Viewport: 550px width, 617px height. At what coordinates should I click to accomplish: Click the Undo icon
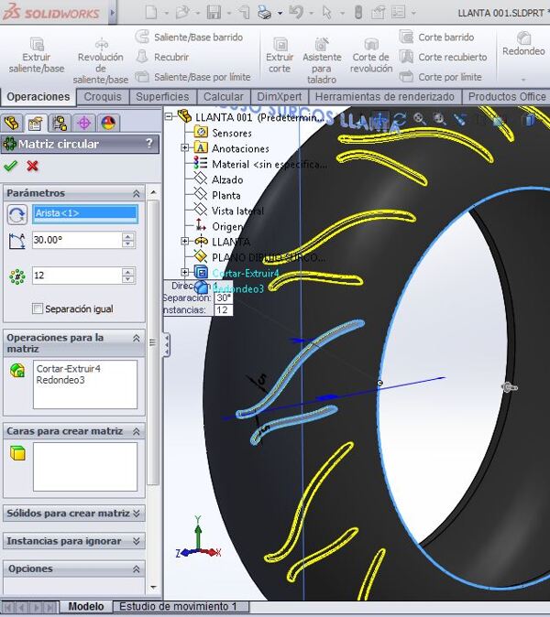click(296, 13)
